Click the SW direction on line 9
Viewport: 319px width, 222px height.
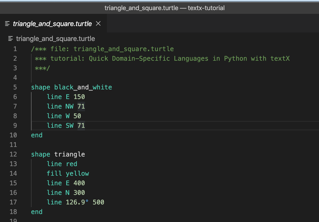[69, 126]
